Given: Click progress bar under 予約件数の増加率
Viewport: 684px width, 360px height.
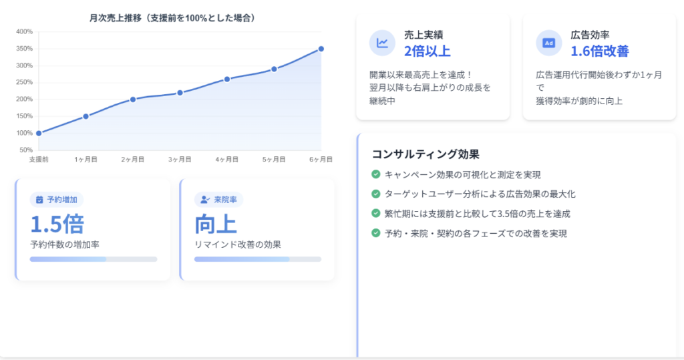Looking at the screenshot, I should [x=94, y=259].
